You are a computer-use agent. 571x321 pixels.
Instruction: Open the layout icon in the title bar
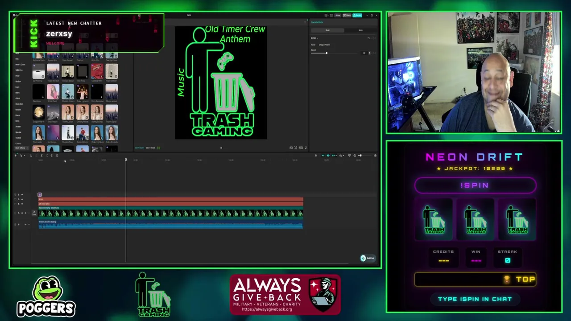click(326, 15)
